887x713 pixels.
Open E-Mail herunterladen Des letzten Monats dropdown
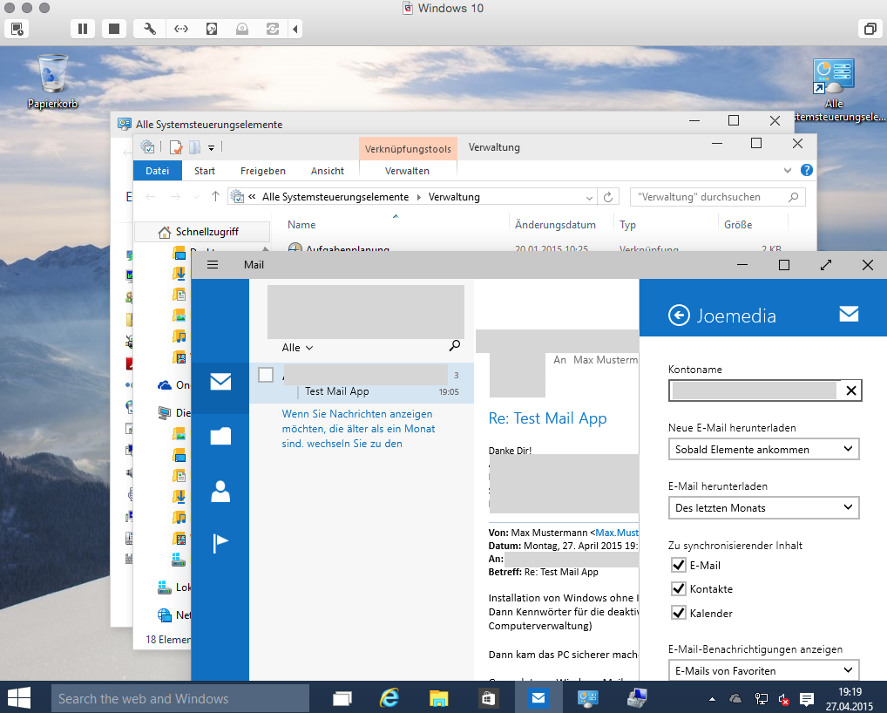point(763,507)
